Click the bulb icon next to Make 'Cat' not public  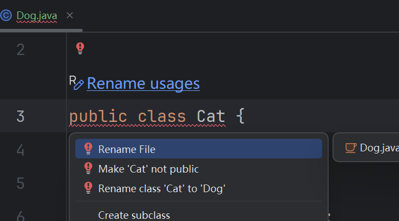[88, 168]
